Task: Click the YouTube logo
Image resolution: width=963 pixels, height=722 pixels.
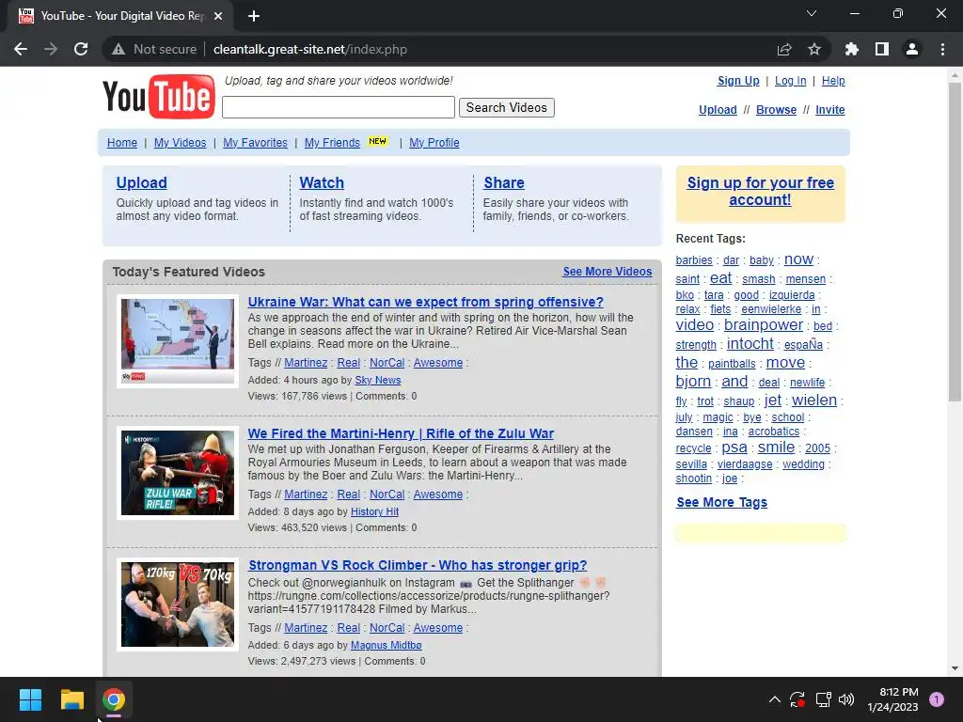Action: coord(159,97)
